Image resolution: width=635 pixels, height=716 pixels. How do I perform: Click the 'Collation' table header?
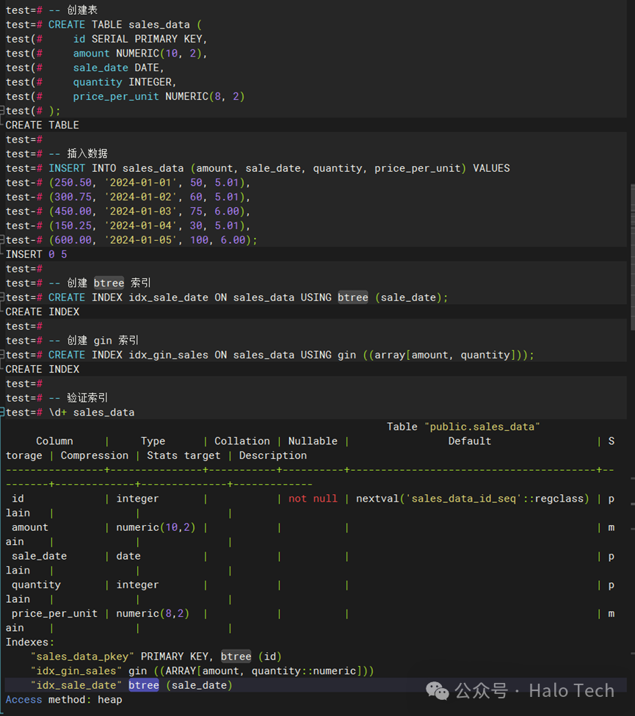(x=242, y=441)
